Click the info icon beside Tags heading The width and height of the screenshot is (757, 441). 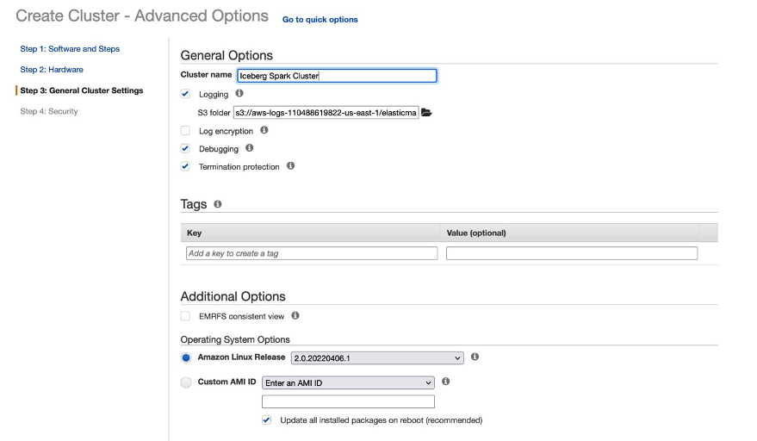217,204
